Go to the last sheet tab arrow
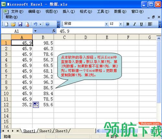Viewport: 162px width, 139px height. tap(17, 131)
